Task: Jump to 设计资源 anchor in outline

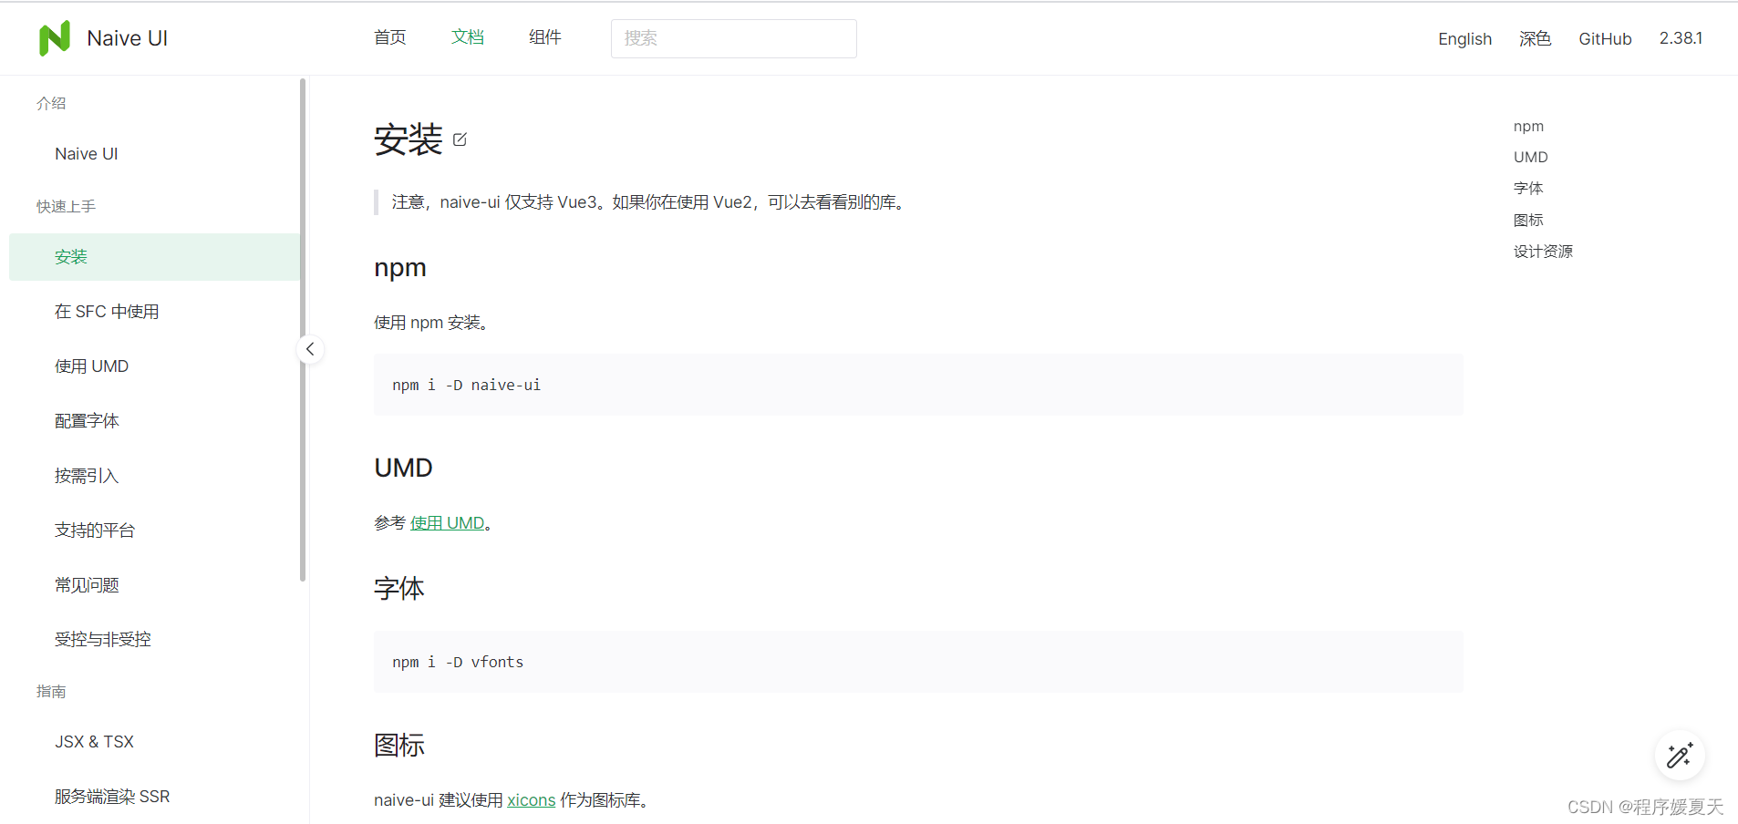Action: pos(1543,252)
